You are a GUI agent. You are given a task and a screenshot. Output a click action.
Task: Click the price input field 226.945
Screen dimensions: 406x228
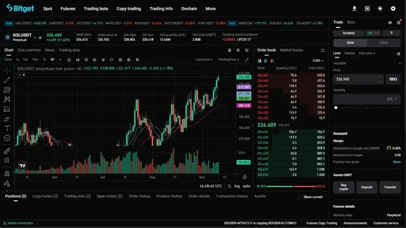(x=358, y=79)
